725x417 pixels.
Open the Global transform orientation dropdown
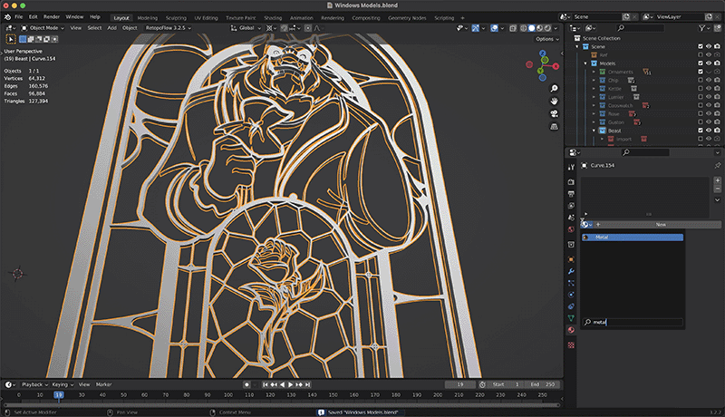click(246, 28)
